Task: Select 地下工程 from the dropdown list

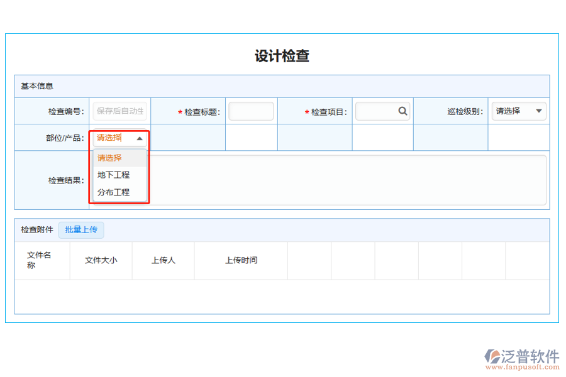Action: (x=113, y=175)
